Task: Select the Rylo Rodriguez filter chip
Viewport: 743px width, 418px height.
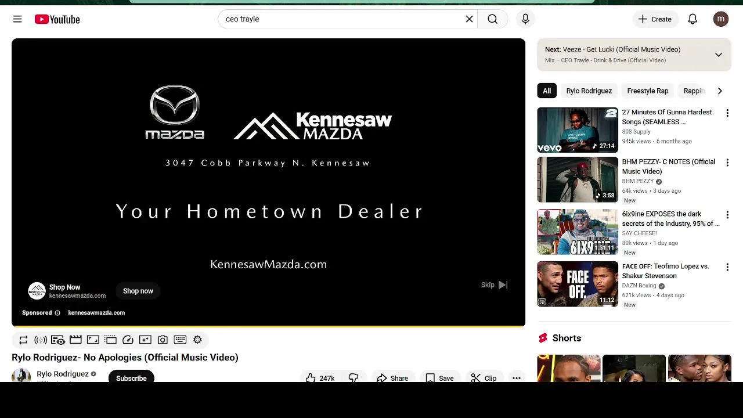Action: (589, 91)
